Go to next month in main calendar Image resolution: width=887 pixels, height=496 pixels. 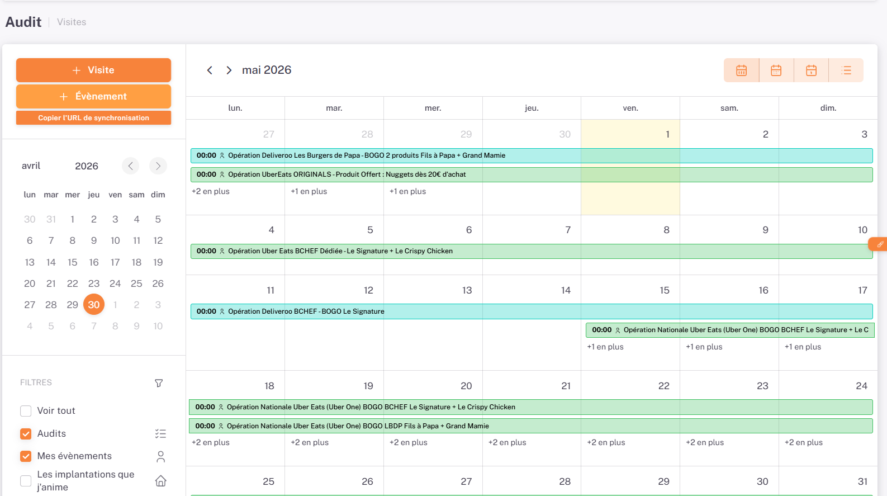(x=229, y=70)
